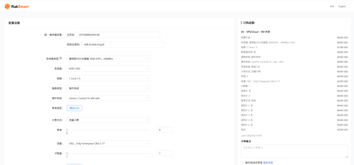Click the 带宽 slider handle
Viewport: 354px width, 165px height.
point(67,130)
